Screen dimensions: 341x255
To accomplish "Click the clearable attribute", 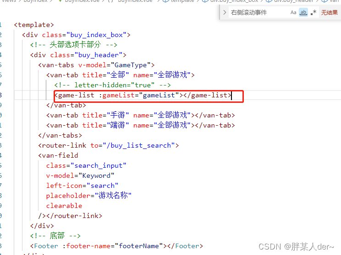I will click(64, 206).
